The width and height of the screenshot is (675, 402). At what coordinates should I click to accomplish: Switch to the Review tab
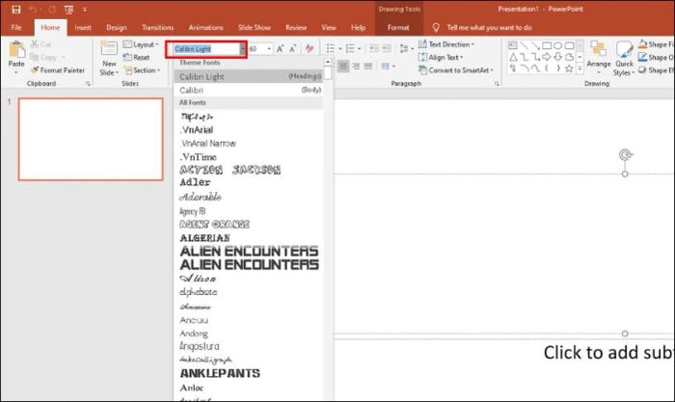click(x=296, y=28)
